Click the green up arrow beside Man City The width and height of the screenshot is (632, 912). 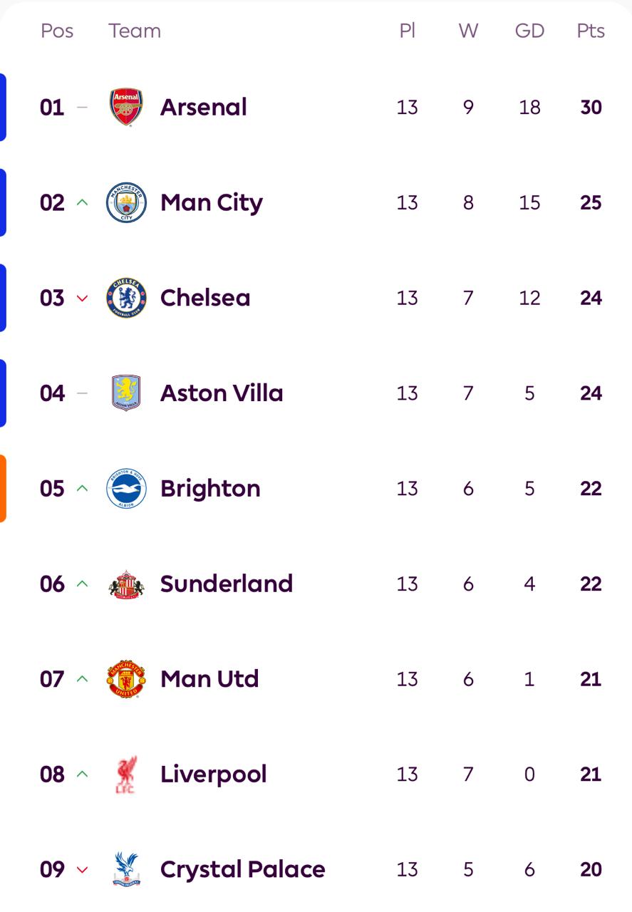click(x=82, y=203)
